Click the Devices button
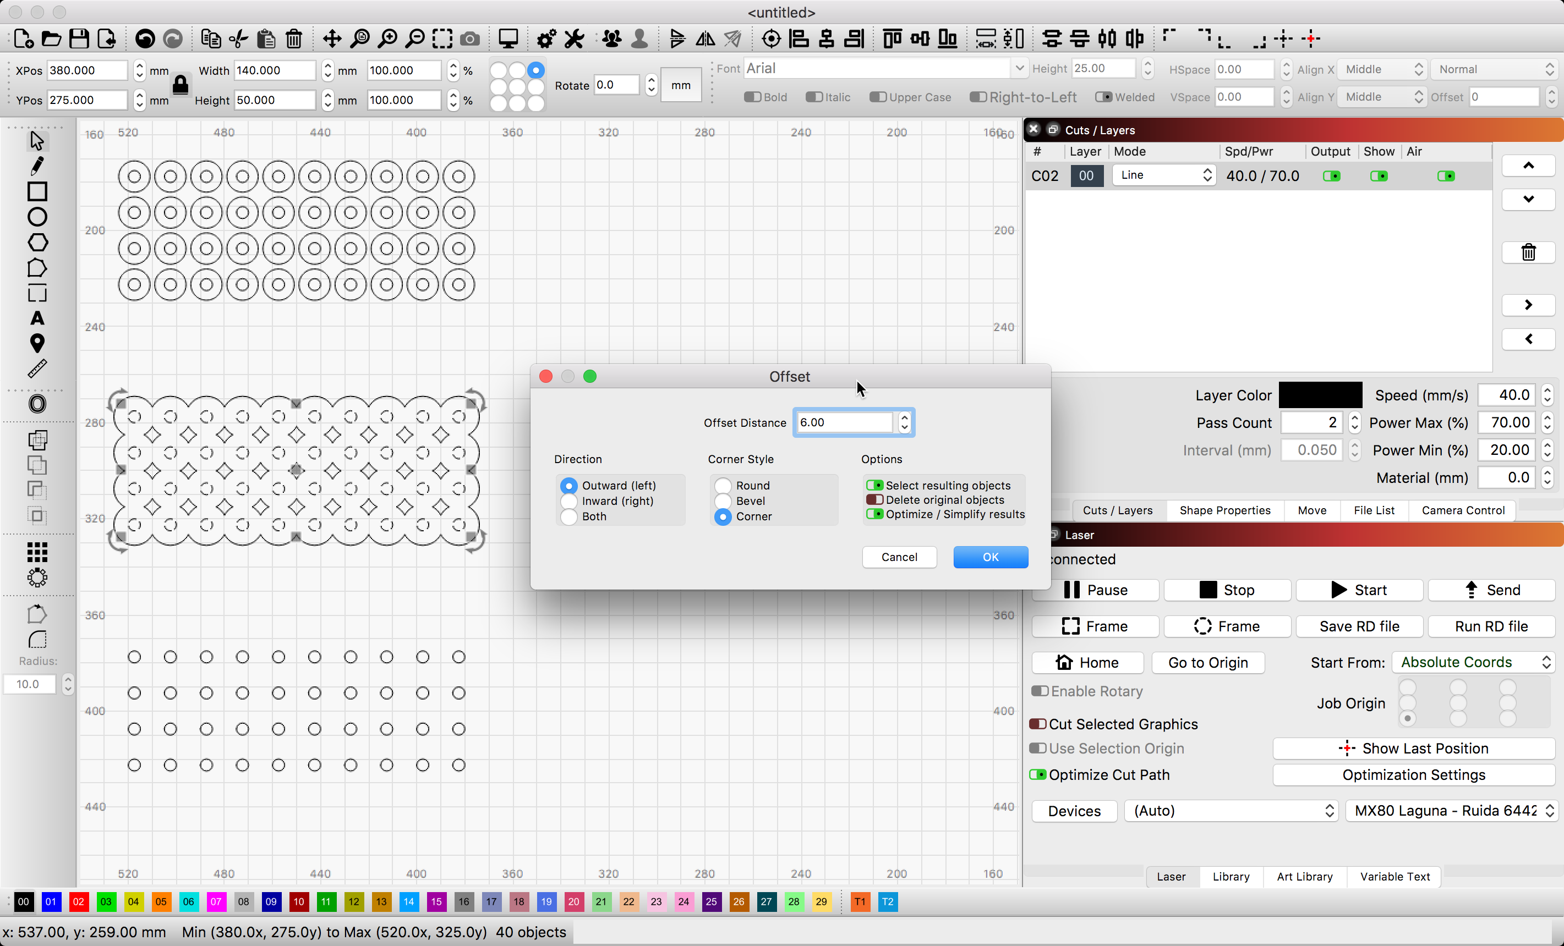 pyautogui.click(x=1074, y=810)
